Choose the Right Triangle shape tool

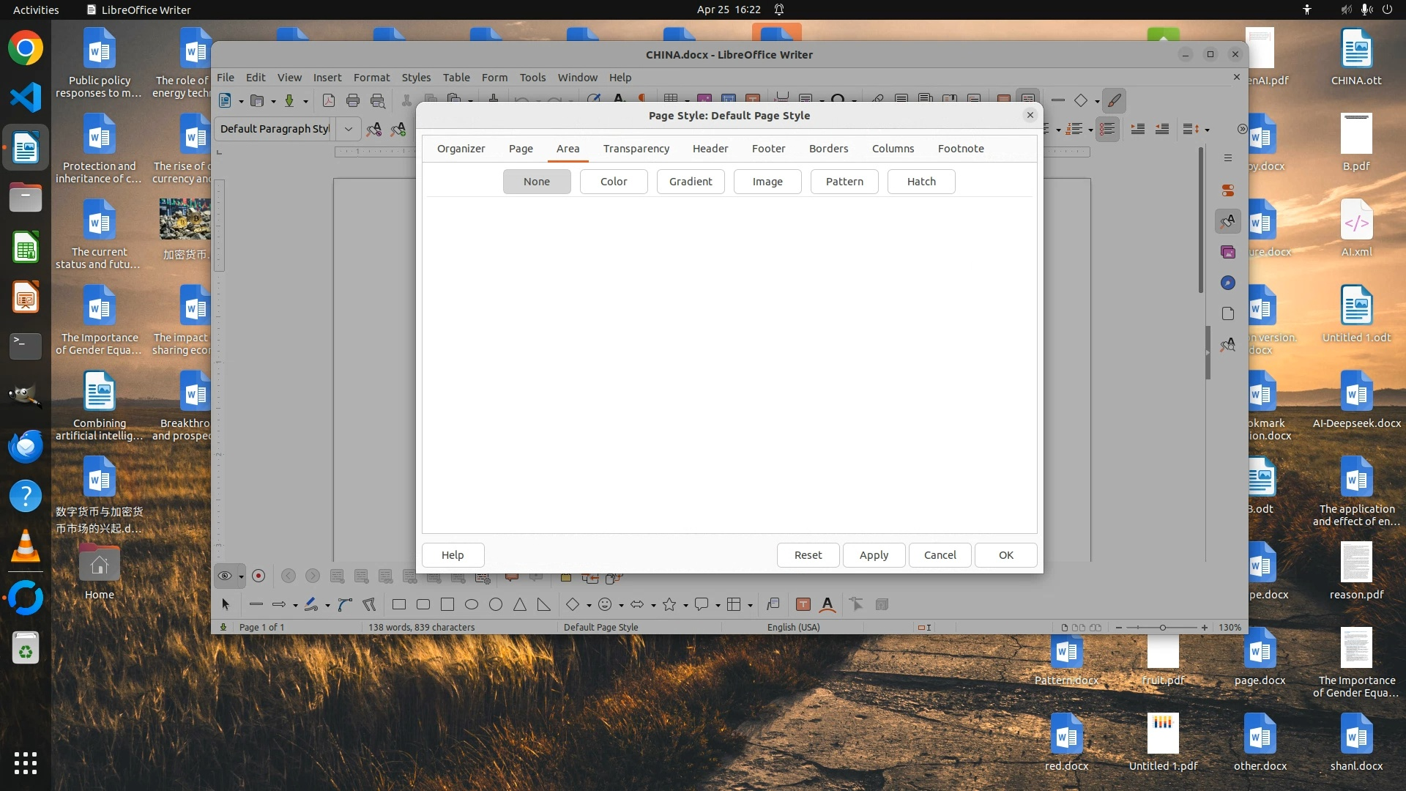(x=543, y=604)
